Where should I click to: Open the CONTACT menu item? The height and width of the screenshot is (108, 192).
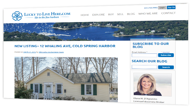[168, 13]
